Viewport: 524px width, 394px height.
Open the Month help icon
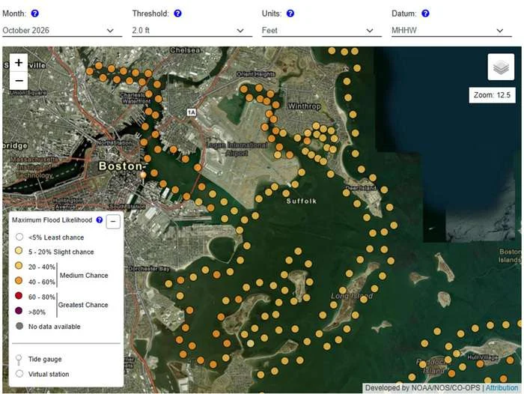pos(34,13)
